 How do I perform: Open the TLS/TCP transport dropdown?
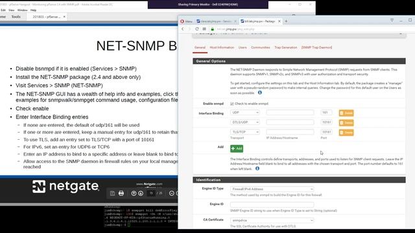pos(245,132)
